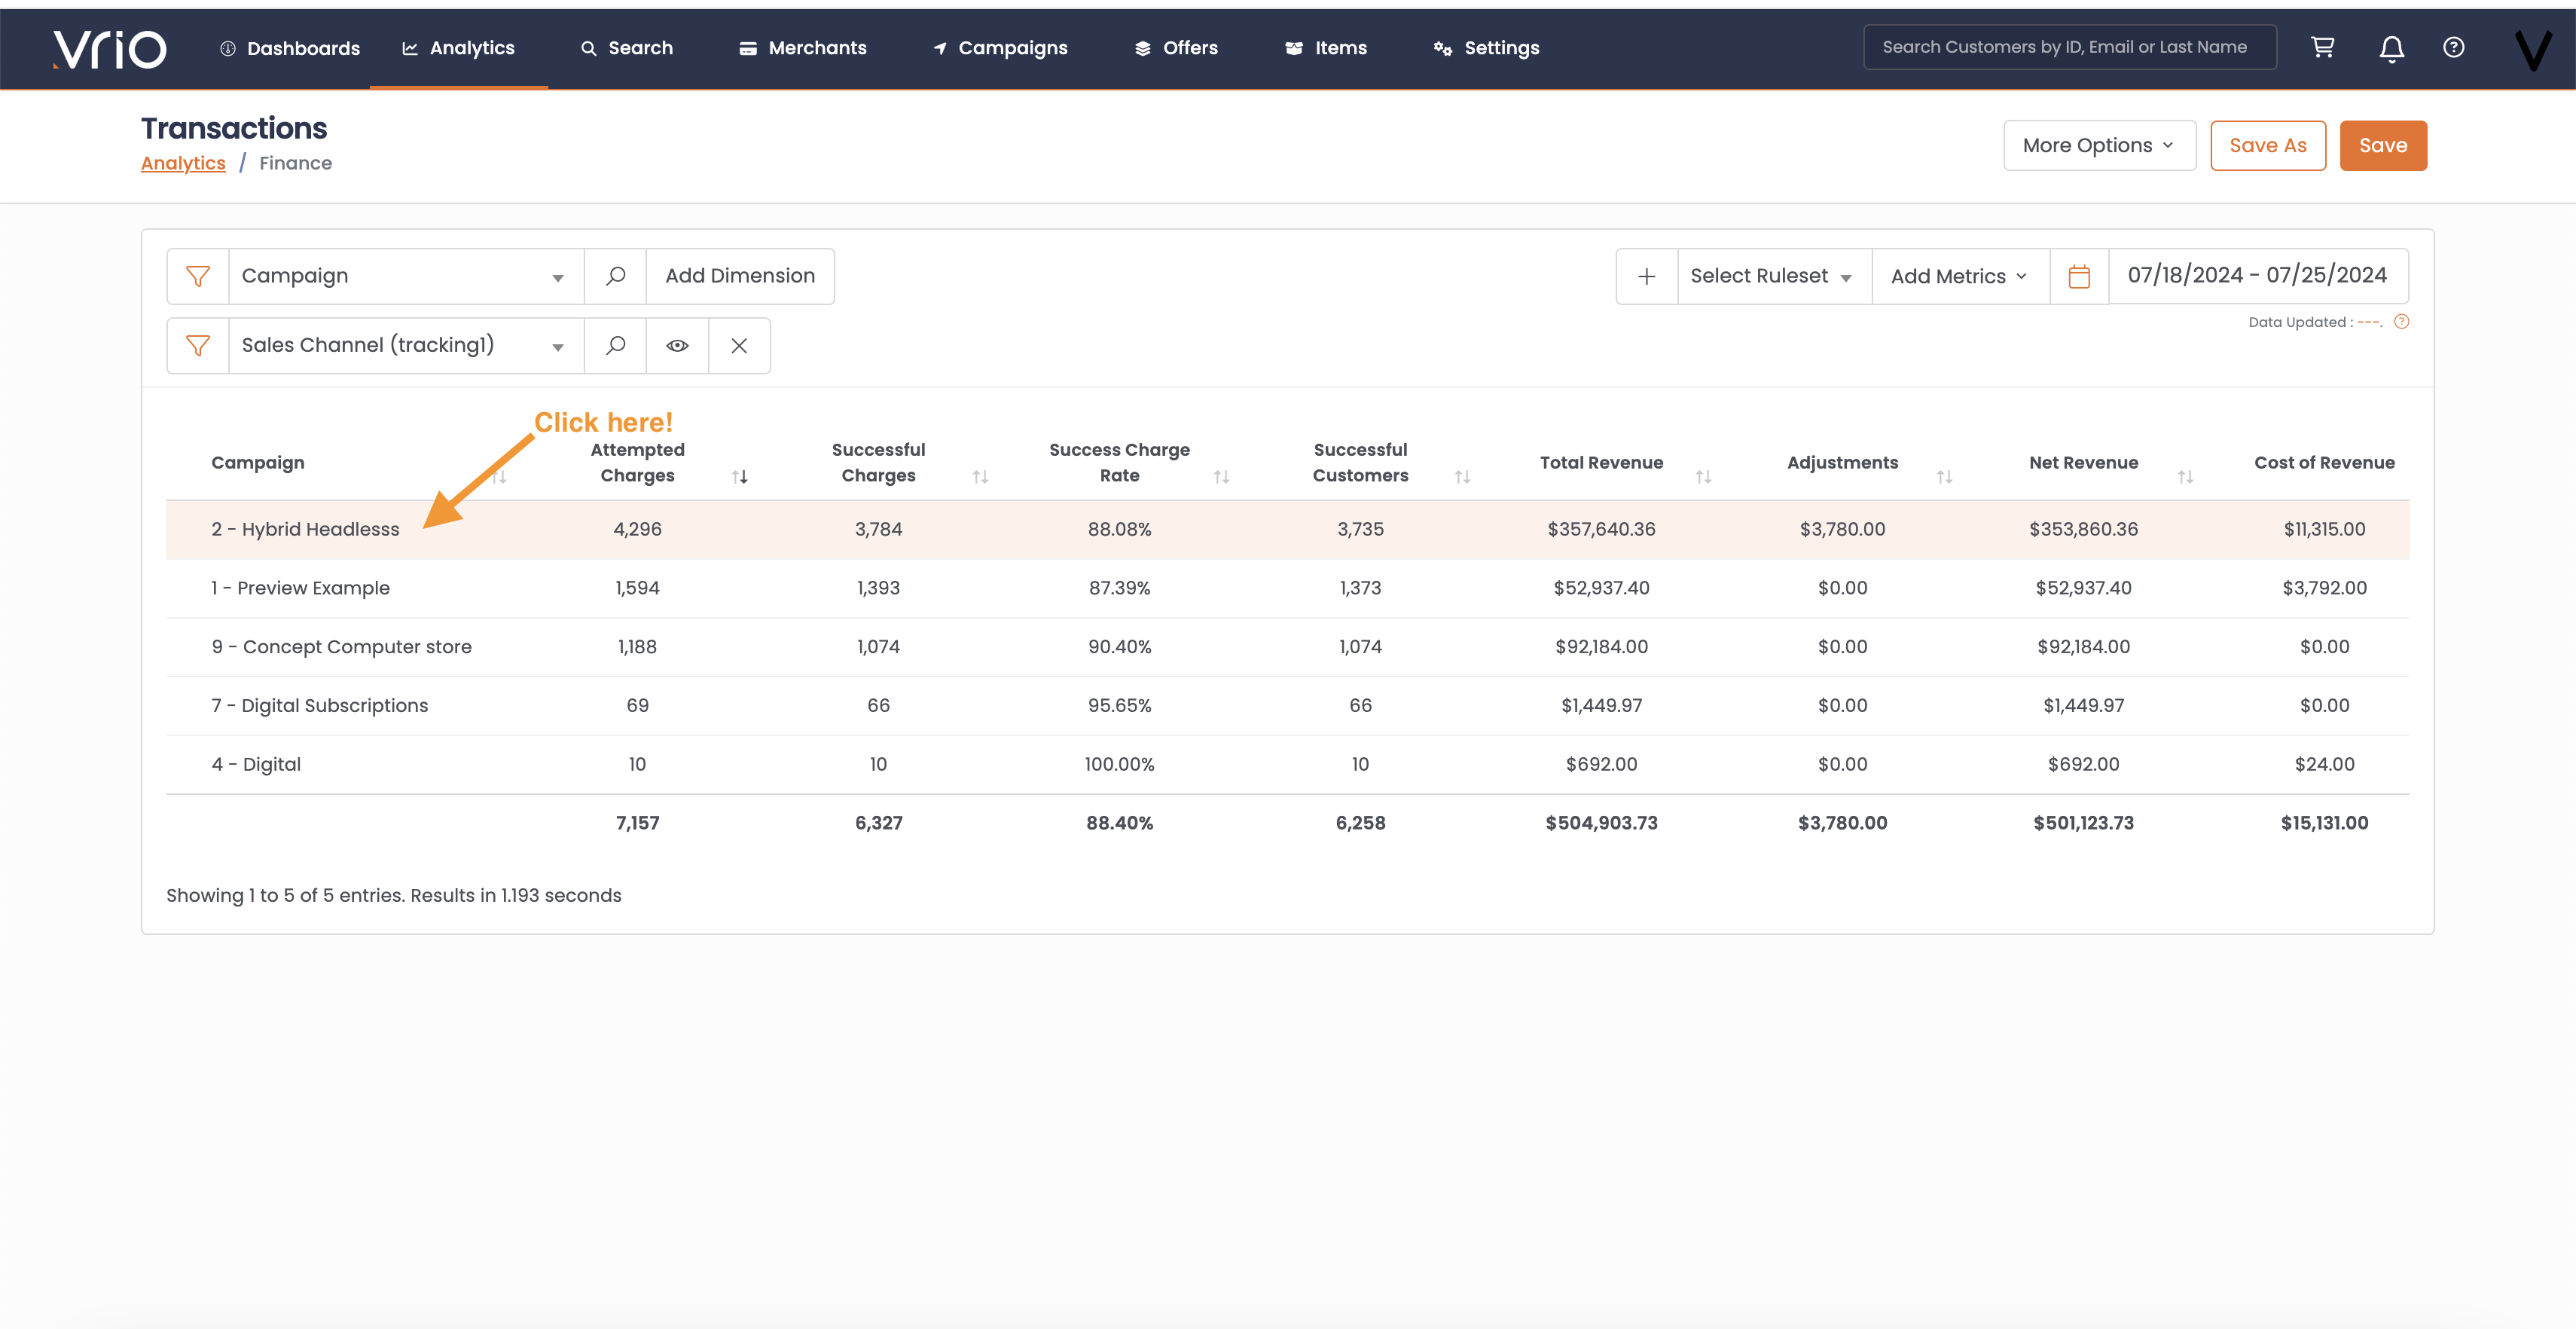
Task: Click the $3,780.00 adjustments cell for Hybrid Headlesss
Action: [1842, 529]
